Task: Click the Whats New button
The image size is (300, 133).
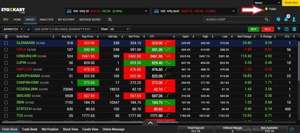Action: 291,3
